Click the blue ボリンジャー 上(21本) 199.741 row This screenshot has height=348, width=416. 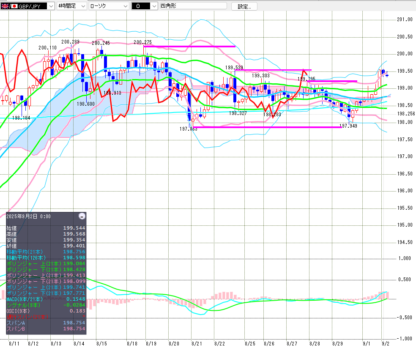pos(46,287)
